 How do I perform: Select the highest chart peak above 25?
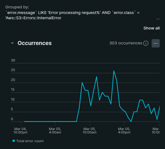[x=114, y=71]
